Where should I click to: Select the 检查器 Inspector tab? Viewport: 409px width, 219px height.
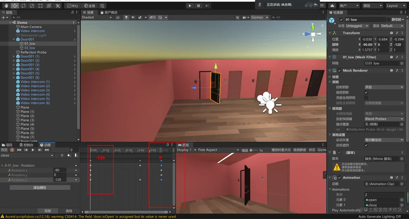336,12
